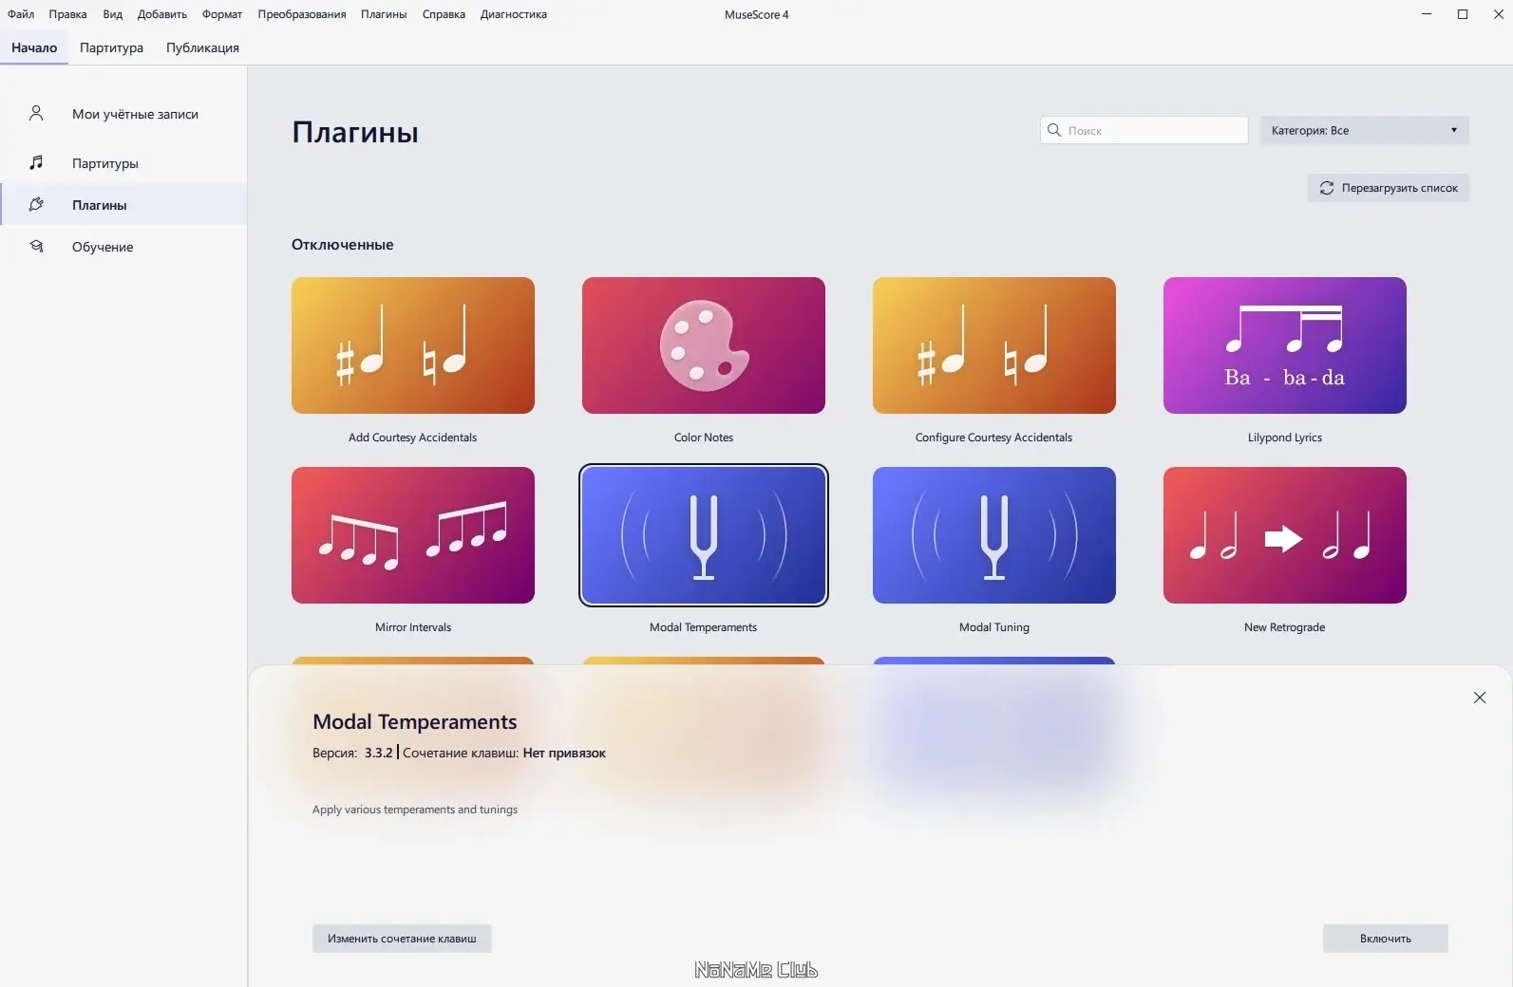
Task: Go to the 'Обучение' sidebar section
Action: (123, 247)
